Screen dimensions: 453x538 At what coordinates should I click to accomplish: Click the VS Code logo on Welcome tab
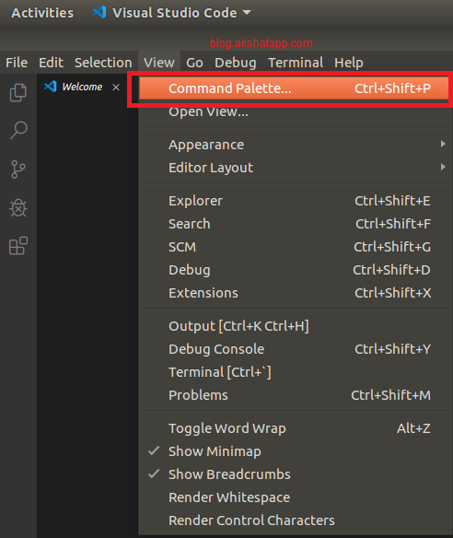[x=51, y=87]
